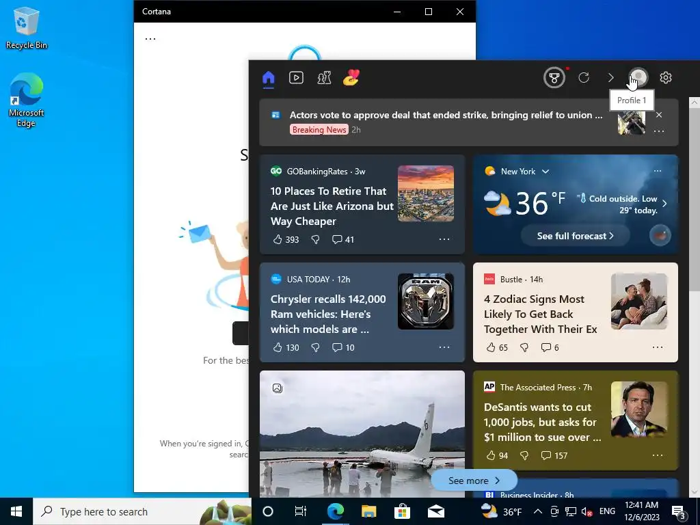Open the Chrysler recalls Ram vehicles article
Image resolution: width=700 pixels, height=525 pixels.
click(x=328, y=314)
